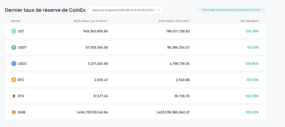
Task: Click the USDT Tether logo icon
Action: point(14,47)
